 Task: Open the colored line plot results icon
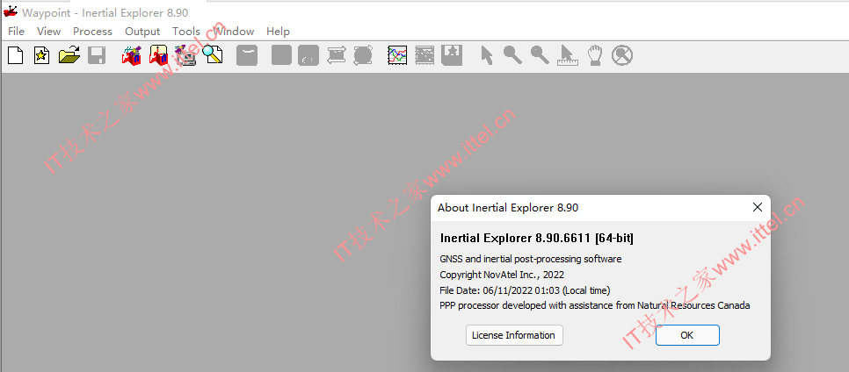point(397,55)
